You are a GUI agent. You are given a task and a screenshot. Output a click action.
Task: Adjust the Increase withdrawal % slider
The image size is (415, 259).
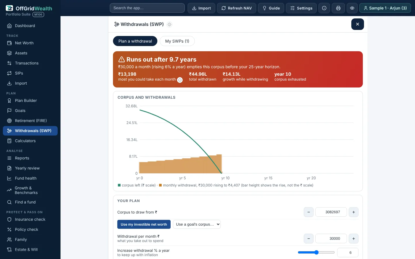pyautogui.click(x=316, y=252)
